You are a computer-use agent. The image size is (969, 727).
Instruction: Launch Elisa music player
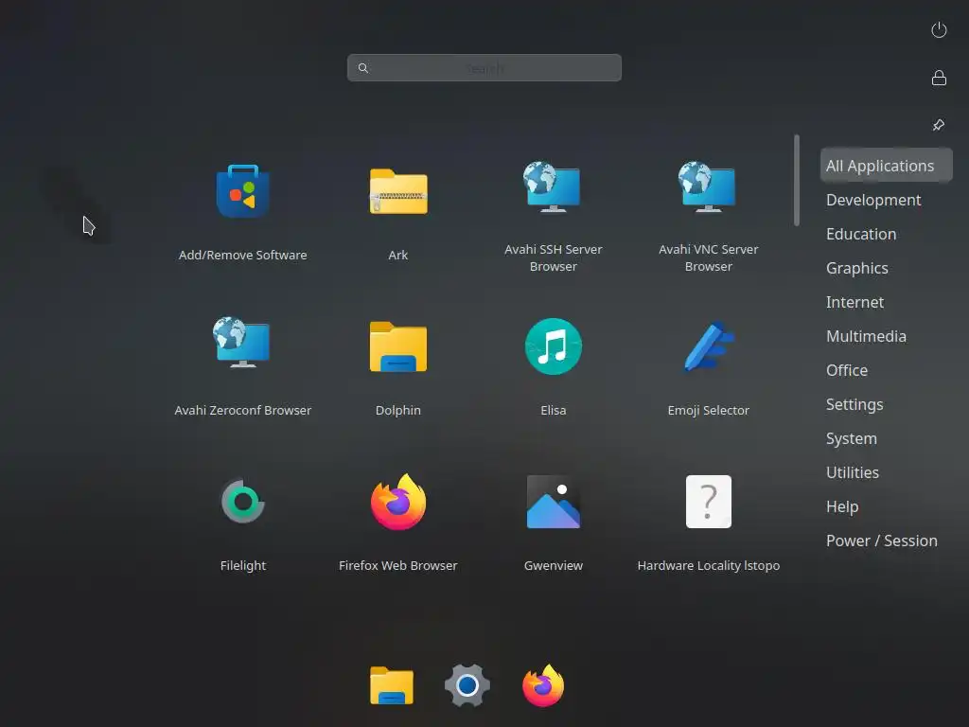pyautogui.click(x=553, y=346)
